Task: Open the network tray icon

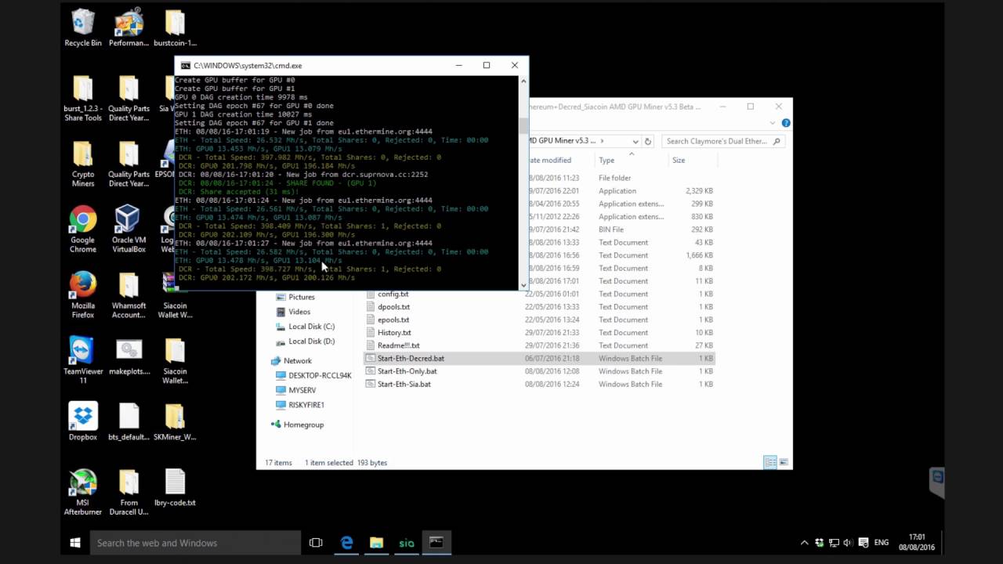Action: coord(833,543)
